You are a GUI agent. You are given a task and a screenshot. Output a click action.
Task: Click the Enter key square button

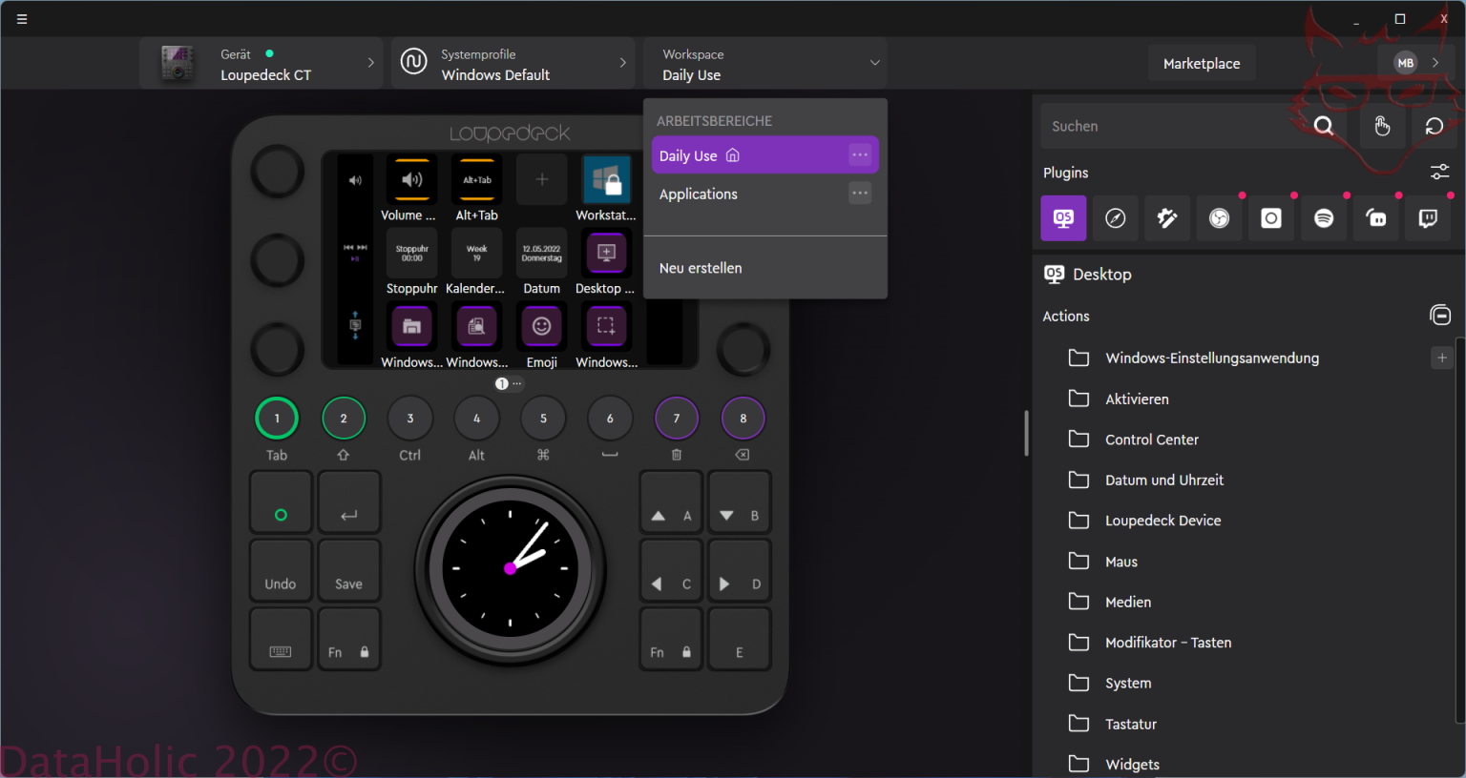pyautogui.click(x=348, y=502)
